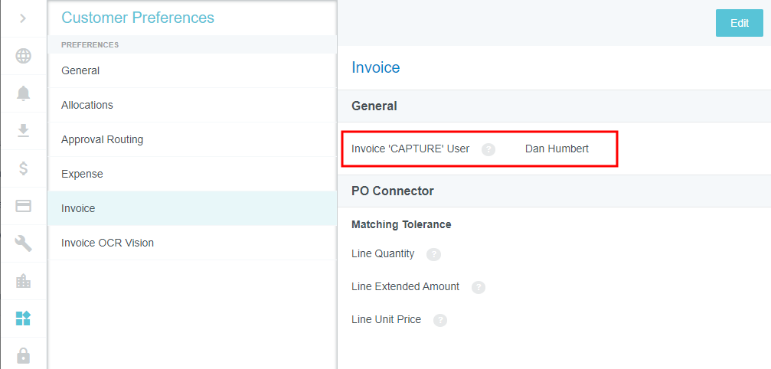Click help icon next to Line Quantity

pyautogui.click(x=433, y=254)
